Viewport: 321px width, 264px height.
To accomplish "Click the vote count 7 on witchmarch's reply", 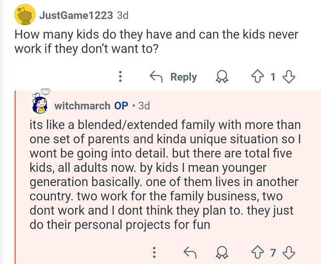I will [273, 253].
